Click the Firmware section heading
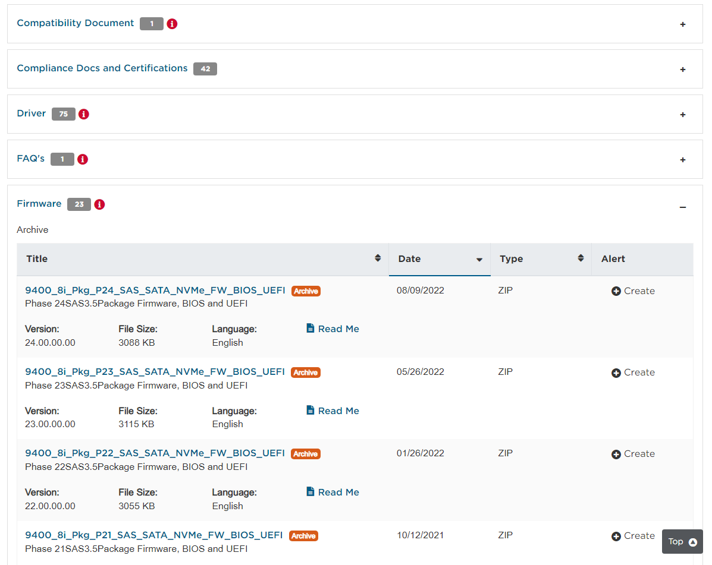The image size is (712, 565). coord(39,204)
